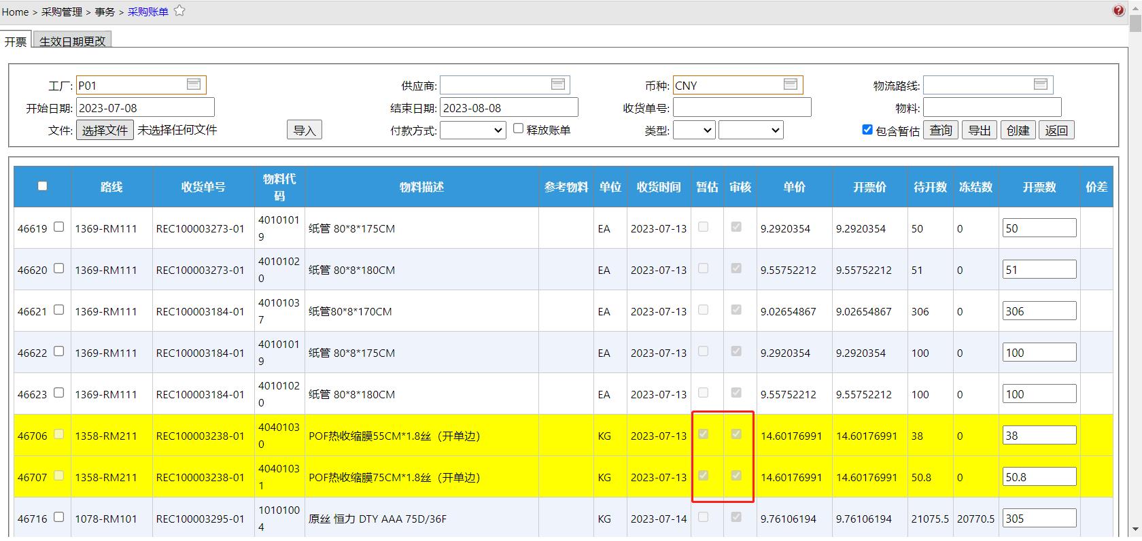Switch to the 开票 tab

coord(15,41)
